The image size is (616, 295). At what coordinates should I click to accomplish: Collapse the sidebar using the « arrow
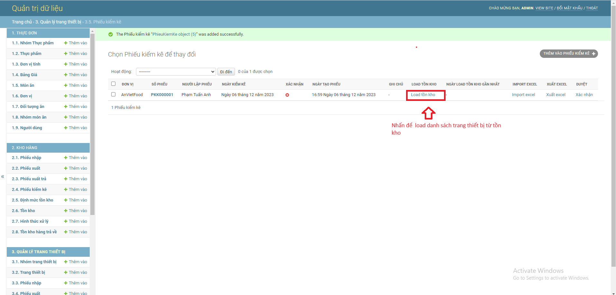pos(3,176)
